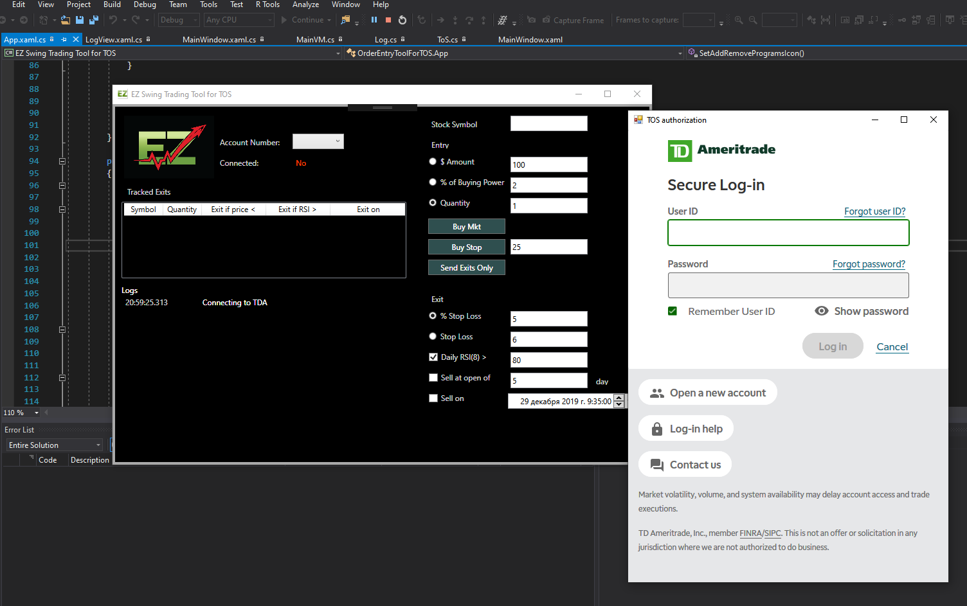This screenshot has width=967, height=606.
Task: Click the Log-in help button
Action: coord(686,429)
